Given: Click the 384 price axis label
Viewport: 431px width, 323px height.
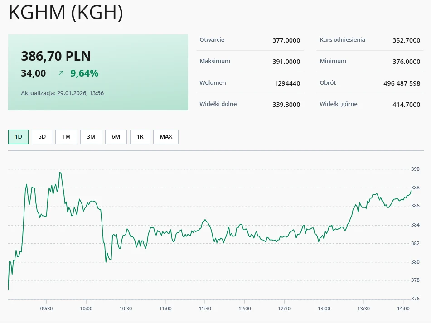Looking at the screenshot, I should [415, 225].
